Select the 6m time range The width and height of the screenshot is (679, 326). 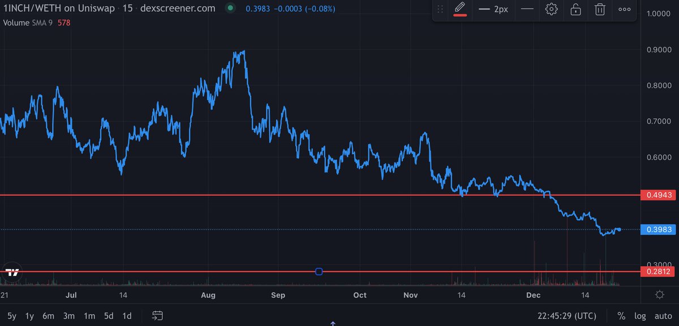(49, 315)
